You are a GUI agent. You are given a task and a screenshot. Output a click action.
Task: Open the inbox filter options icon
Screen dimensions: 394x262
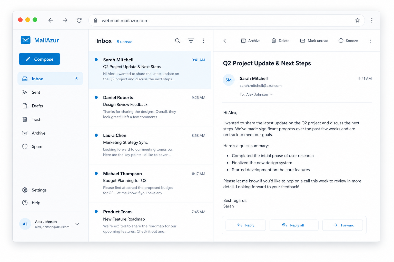191,41
